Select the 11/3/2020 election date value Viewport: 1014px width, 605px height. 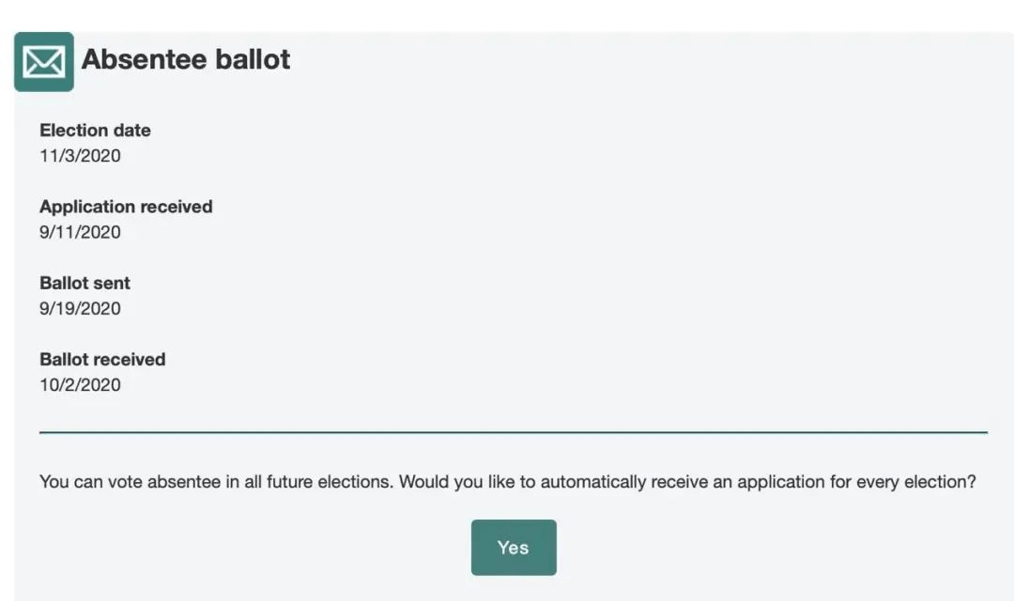(x=80, y=156)
